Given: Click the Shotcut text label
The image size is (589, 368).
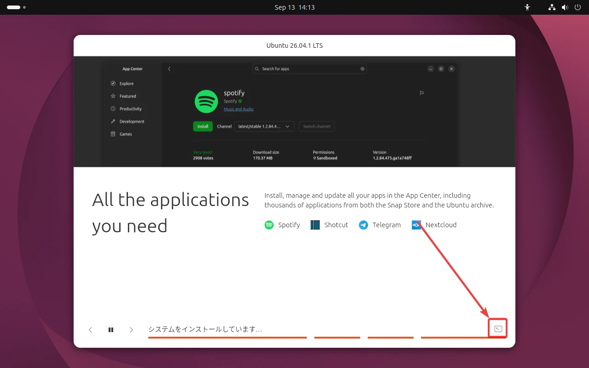Looking at the screenshot, I should (336, 225).
